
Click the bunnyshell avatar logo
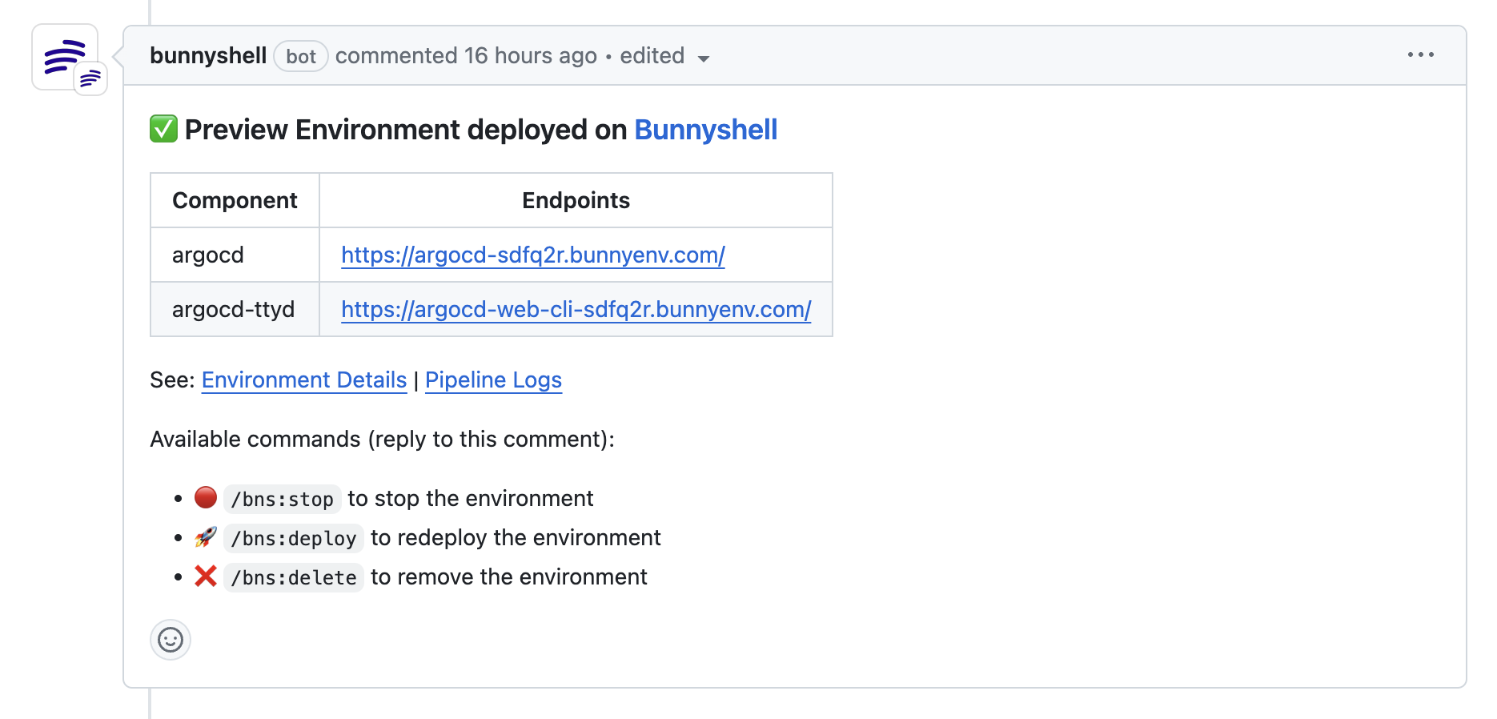pos(62,54)
